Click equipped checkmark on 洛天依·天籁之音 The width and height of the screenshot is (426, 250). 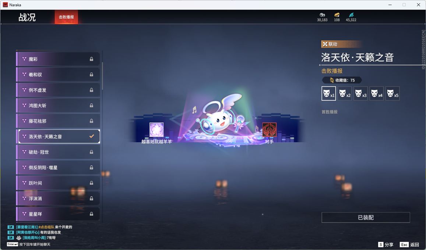92,136
